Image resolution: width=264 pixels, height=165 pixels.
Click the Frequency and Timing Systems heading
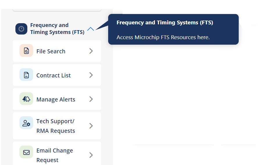57,29
